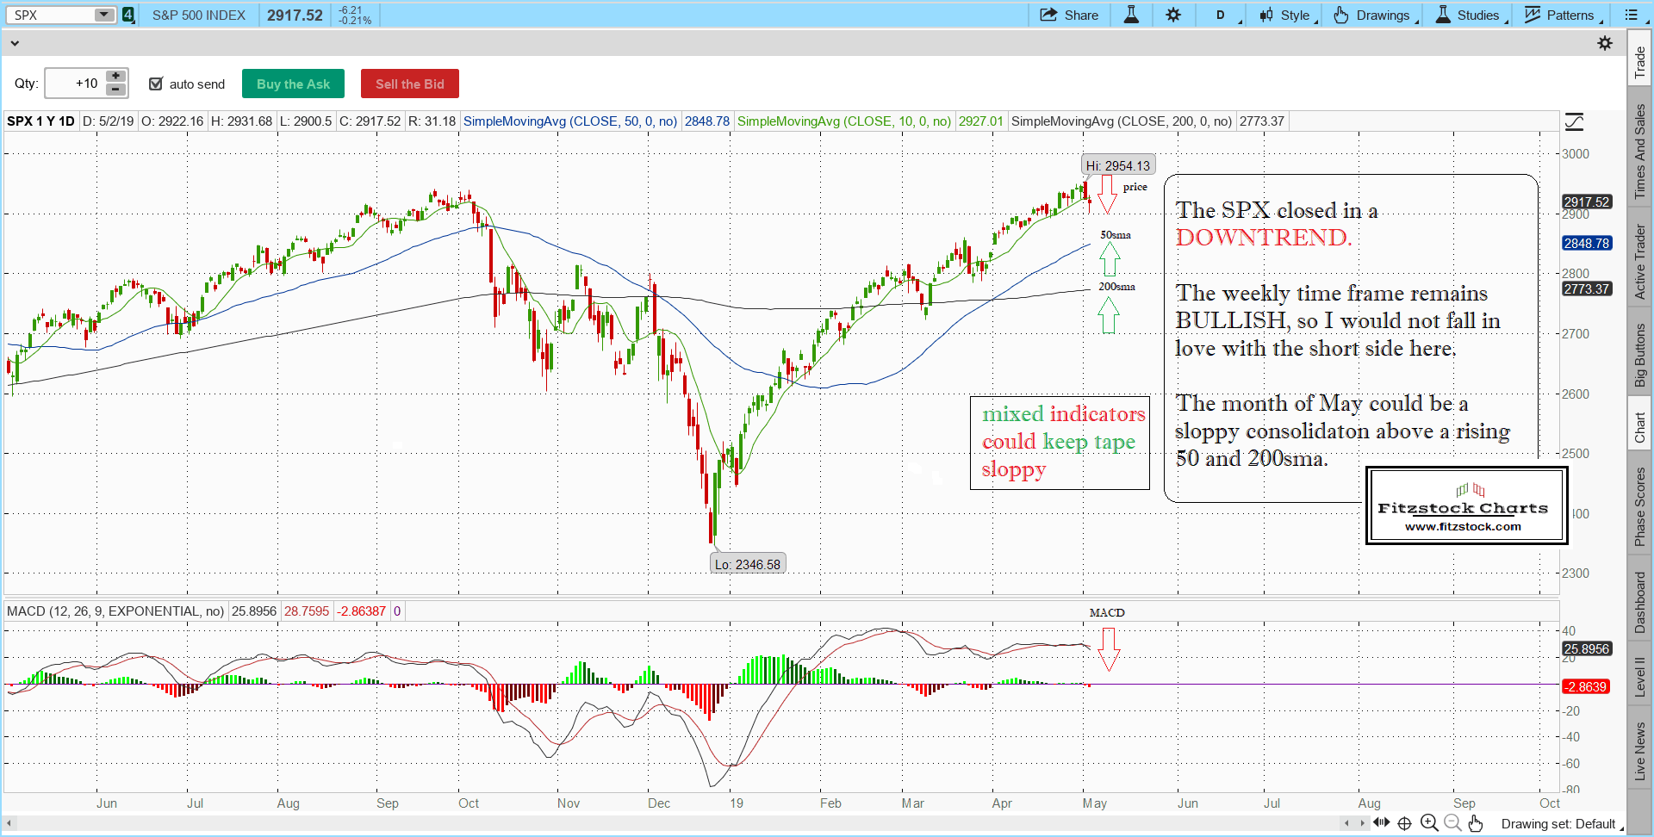
Task: Increase quantity with plus stepper
Action: pyautogui.click(x=115, y=77)
